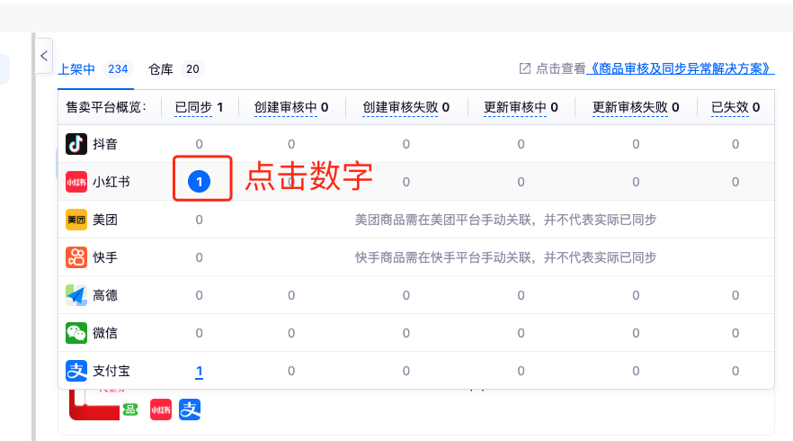793x441 pixels.
Task: Click the Kuaishou platform icon
Action: coord(76,257)
